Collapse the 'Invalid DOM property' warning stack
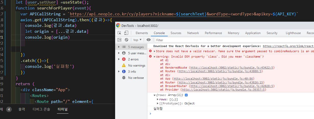 154,57
